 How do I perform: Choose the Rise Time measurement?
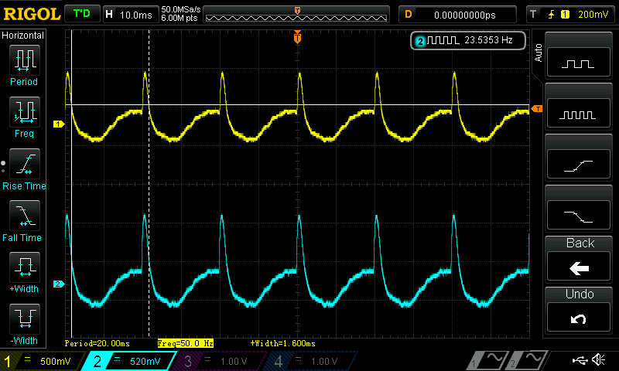tap(24, 165)
